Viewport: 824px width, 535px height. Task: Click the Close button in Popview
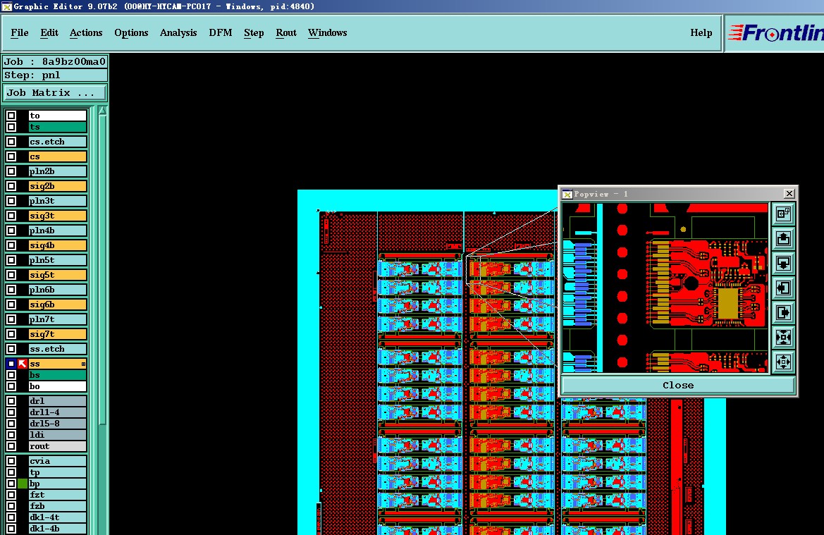click(678, 386)
